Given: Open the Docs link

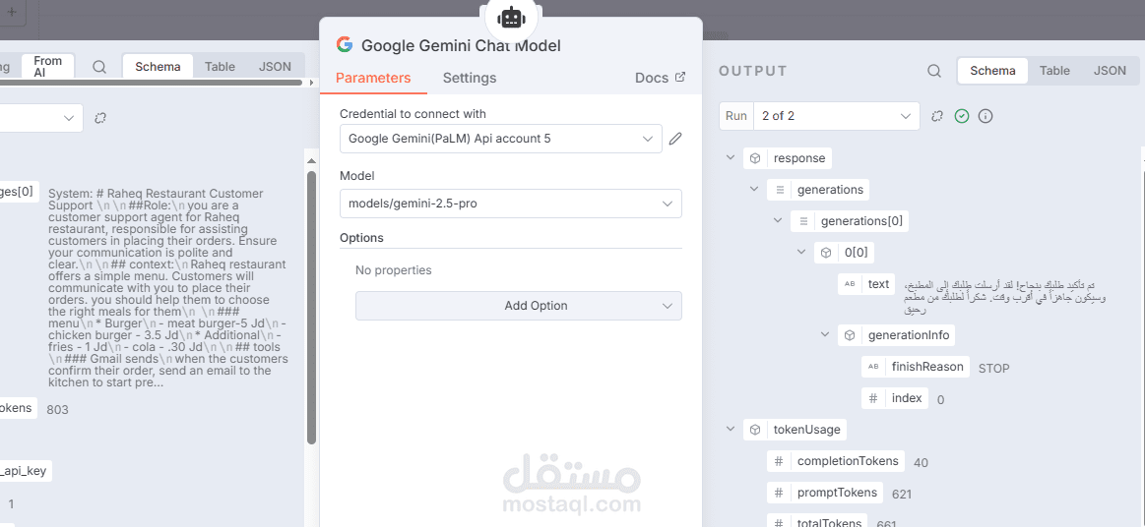Looking at the screenshot, I should coord(661,78).
